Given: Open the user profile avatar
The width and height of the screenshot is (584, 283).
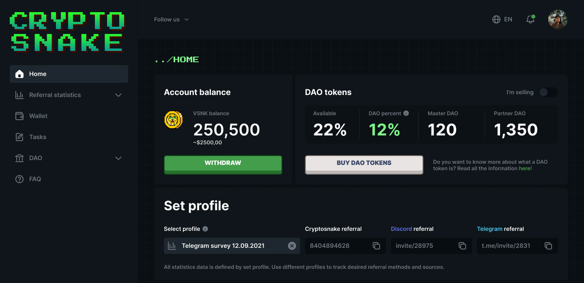Looking at the screenshot, I should [x=557, y=19].
